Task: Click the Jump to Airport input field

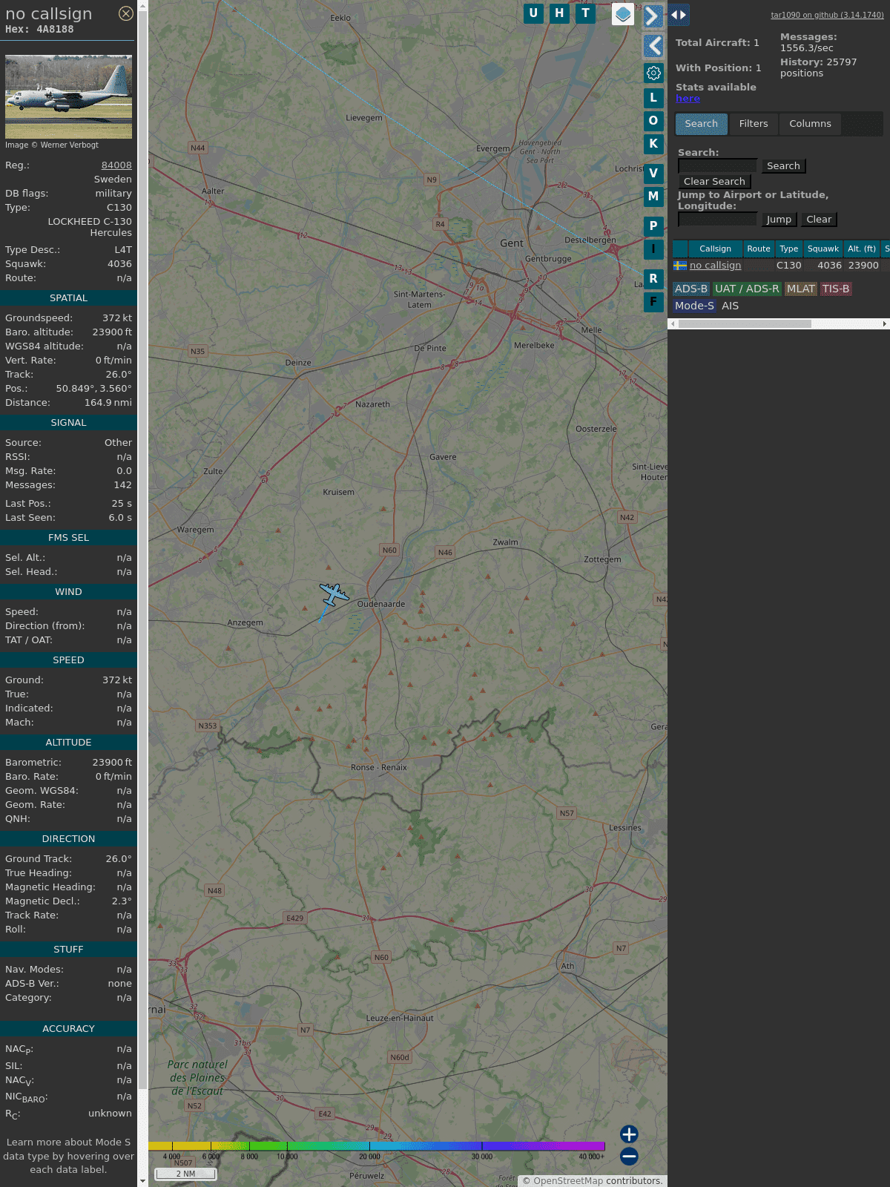Action: [x=717, y=220]
